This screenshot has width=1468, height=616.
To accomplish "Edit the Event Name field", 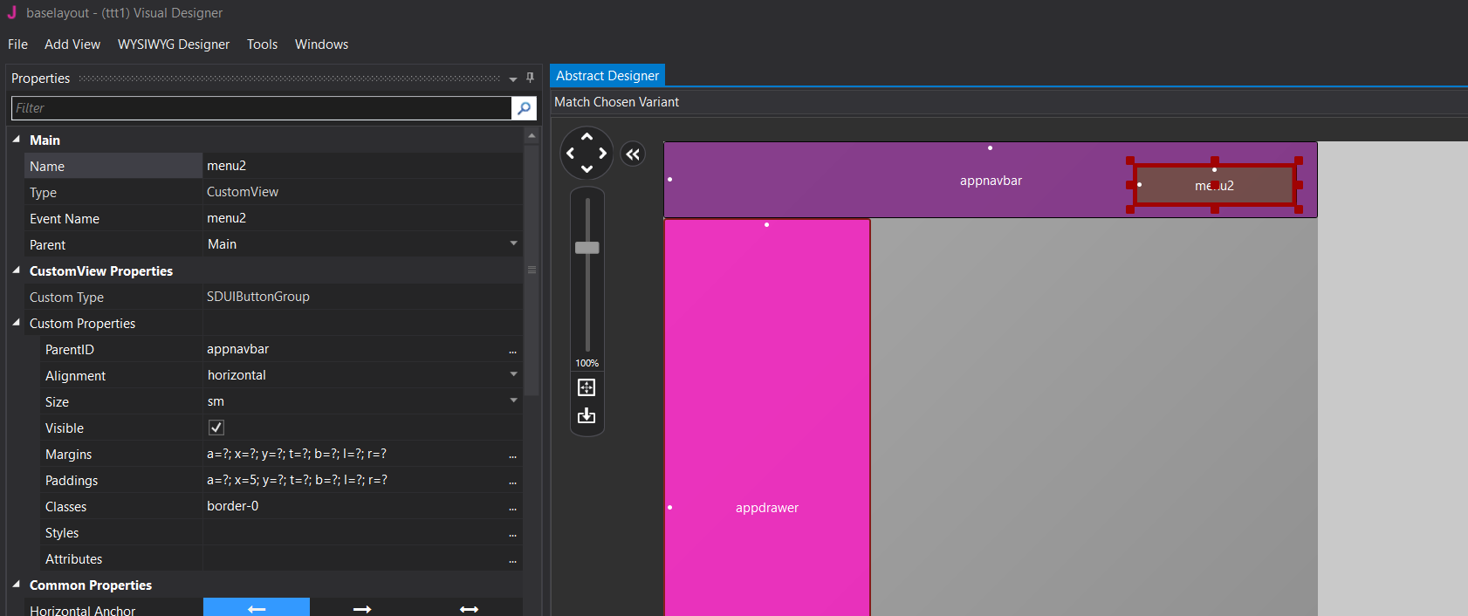I will pos(362,218).
